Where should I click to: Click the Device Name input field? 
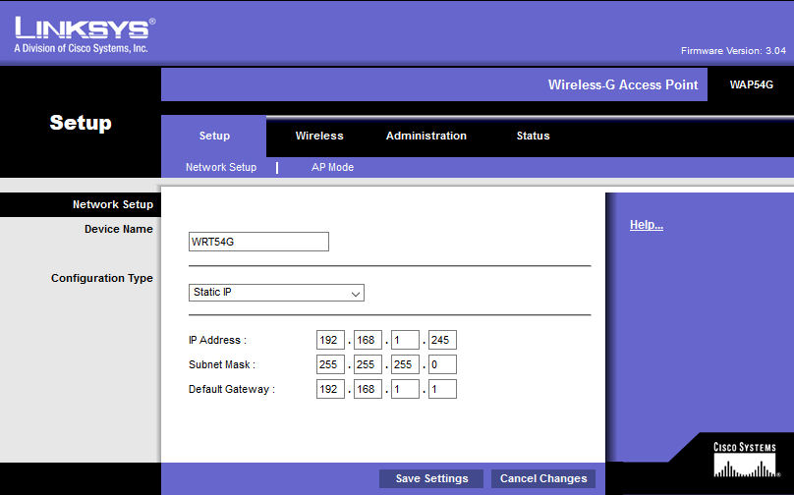(x=258, y=242)
